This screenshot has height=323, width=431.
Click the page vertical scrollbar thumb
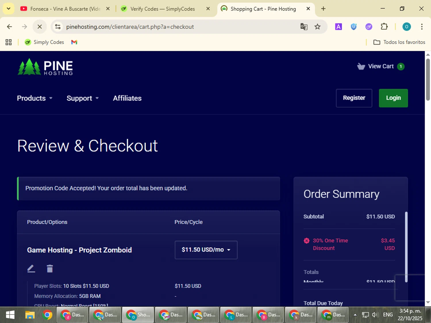pos(428,80)
